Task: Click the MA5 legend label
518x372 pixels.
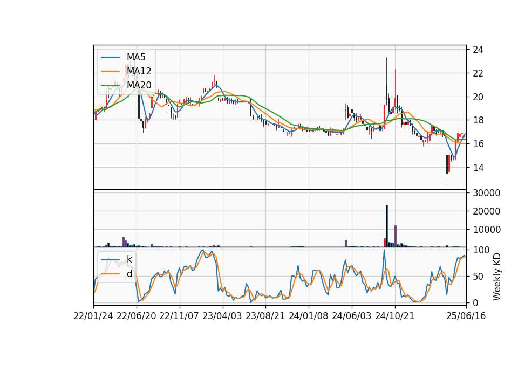Action: coord(136,57)
